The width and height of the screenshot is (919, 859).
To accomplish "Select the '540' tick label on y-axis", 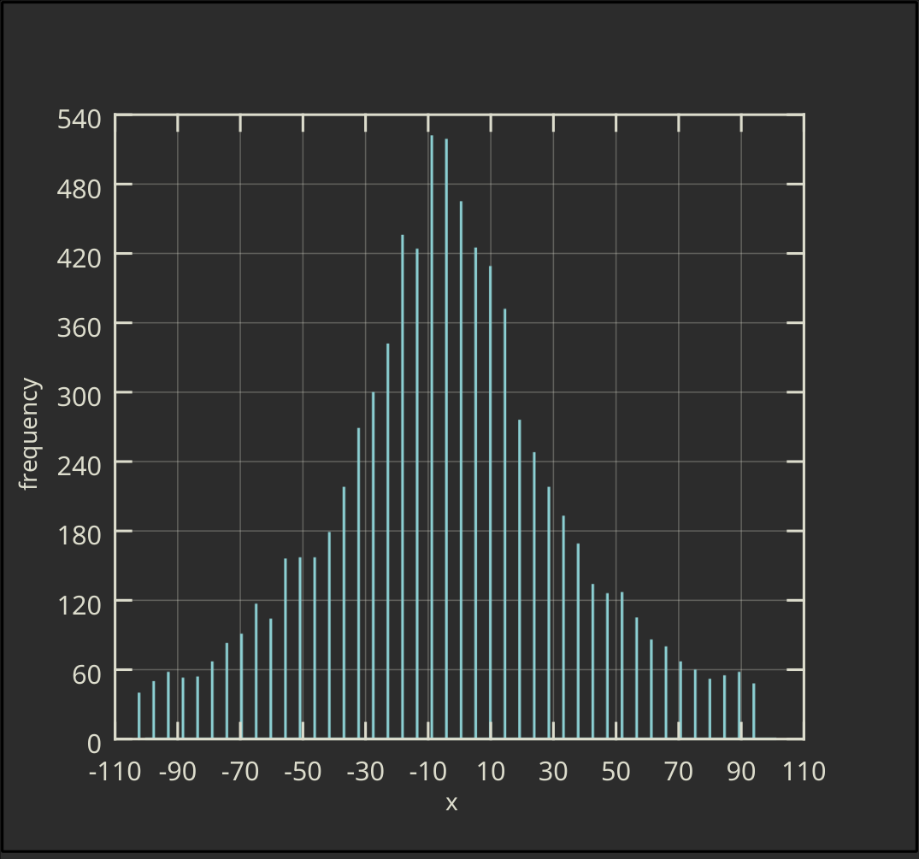I will pos(78,117).
